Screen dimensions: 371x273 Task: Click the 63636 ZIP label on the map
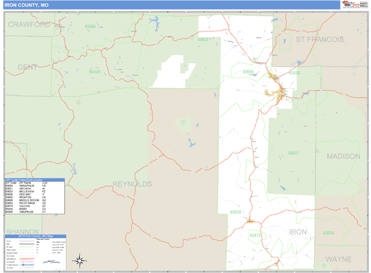tap(328, 232)
